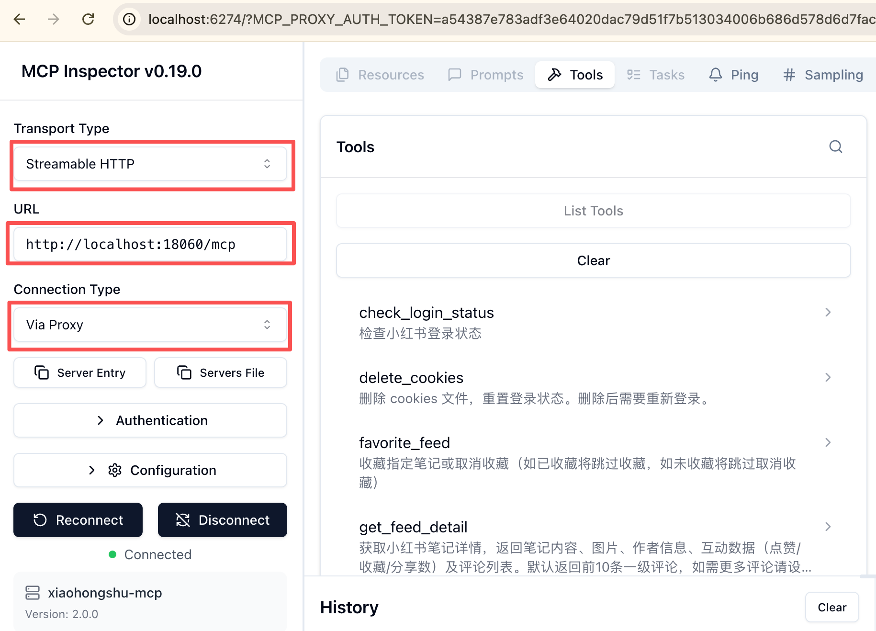Click the List Tools button
Image resolution: width=876 pixels, height=631 pixels.
pyautogui.click(x=593, y=211)
